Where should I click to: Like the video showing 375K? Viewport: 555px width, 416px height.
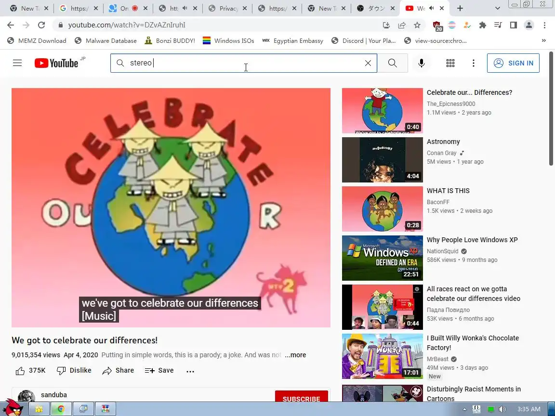tap(30, 370)
